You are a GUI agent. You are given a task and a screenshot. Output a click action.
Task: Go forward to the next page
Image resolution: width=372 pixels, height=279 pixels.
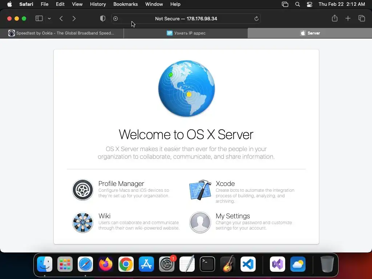point(74,19)
